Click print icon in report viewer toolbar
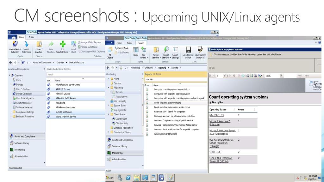The image size is (324, 182). (x=248, y=76)
